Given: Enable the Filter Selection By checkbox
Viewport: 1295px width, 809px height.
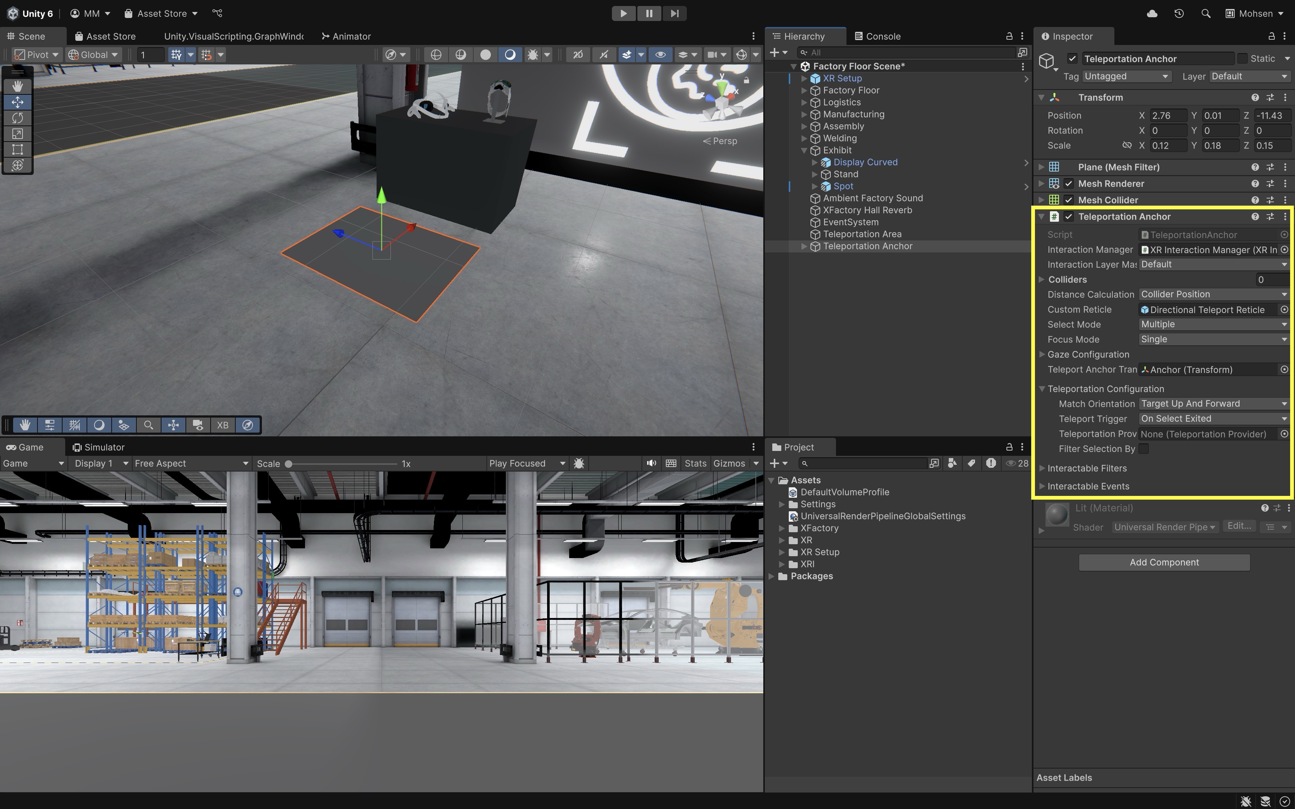Looking at the screenshot, I should [1144, 449].
